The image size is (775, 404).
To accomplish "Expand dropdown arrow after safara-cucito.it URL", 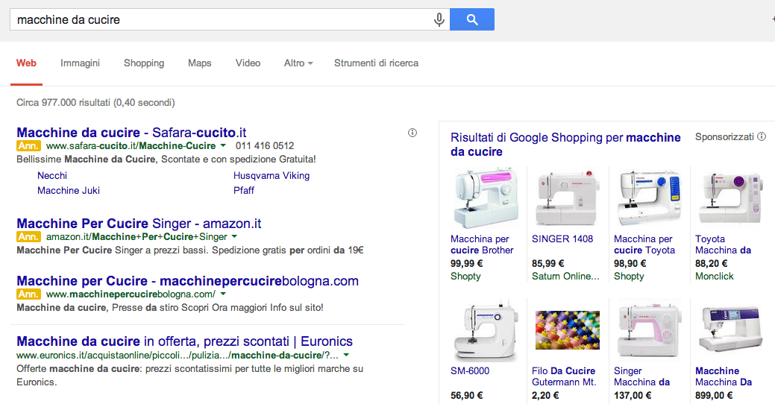I will [x=223, y=145].
